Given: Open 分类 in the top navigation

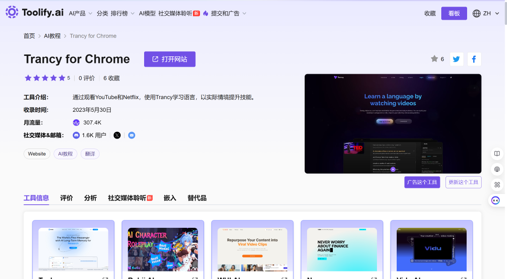Looking at the screenshot, I should pyautogui.click(x=102, y=13).
